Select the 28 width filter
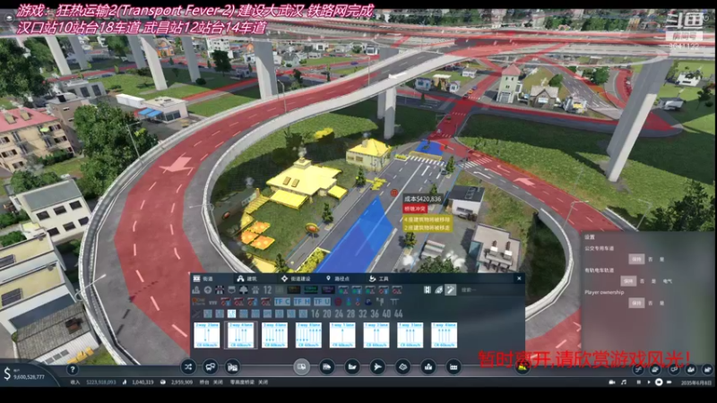 click(x=350, y=314)
